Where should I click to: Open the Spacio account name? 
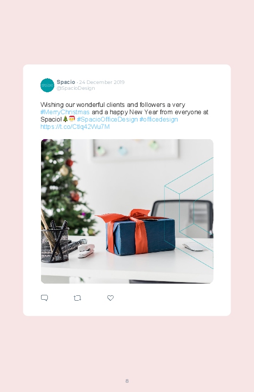[66, 82]
